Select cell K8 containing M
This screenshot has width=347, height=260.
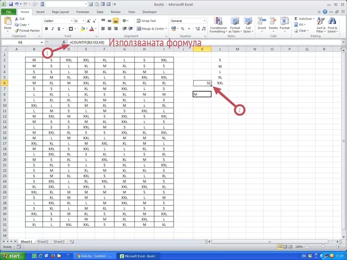[x=202, y=94]
